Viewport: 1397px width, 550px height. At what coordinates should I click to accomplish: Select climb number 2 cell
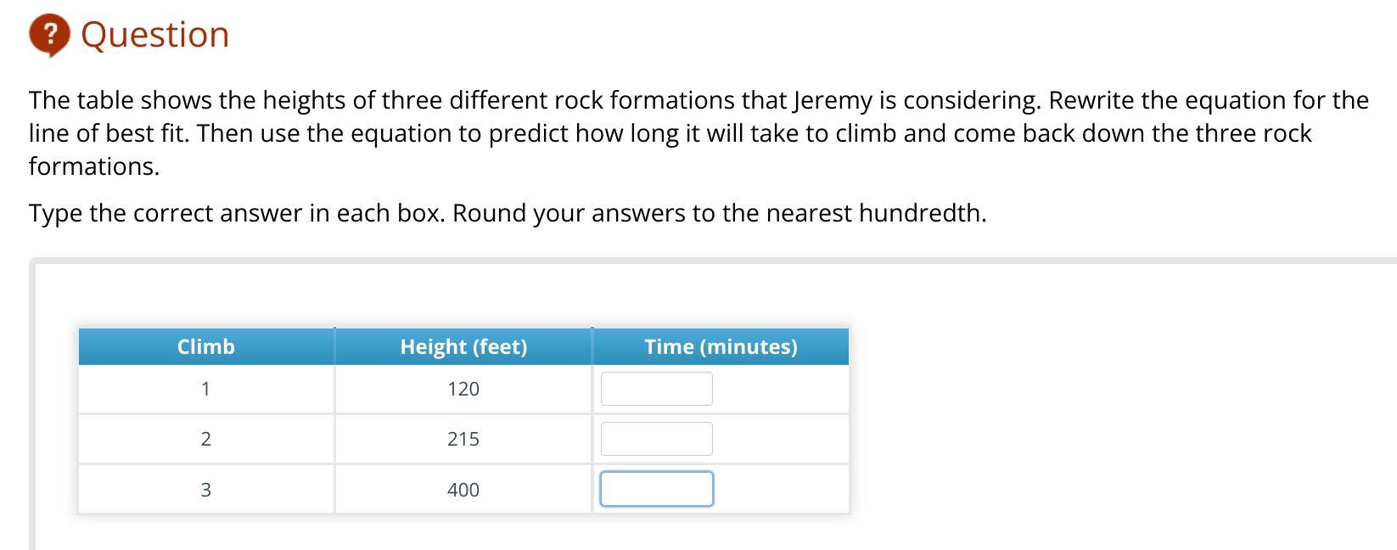pyautogui.click(x=206, y=439)
